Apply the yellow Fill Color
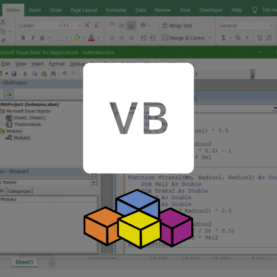Screen dimensions: 277x277 click(77, 38)
